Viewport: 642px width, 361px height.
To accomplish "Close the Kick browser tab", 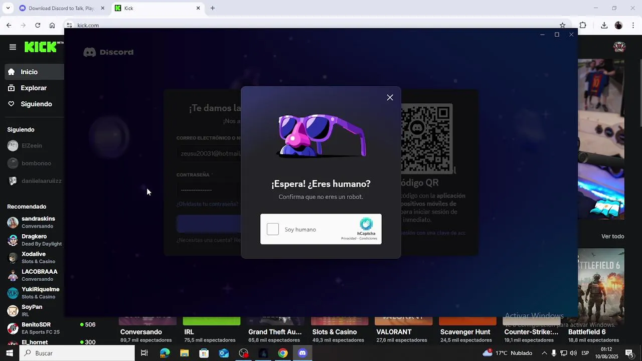I will pos(198,8).
